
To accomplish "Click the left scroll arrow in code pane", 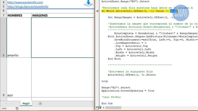I will (x=104, y=108).
